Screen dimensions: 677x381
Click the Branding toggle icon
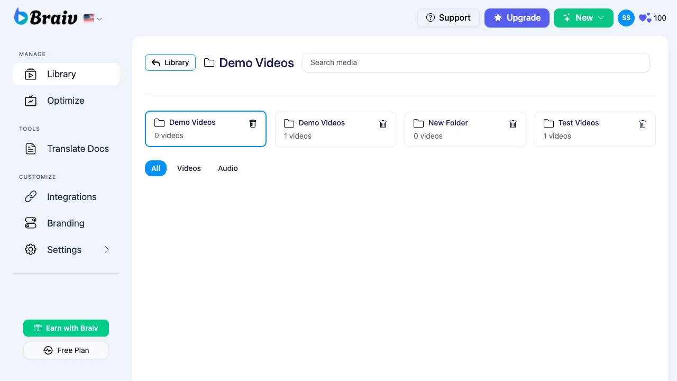(31, 223)
